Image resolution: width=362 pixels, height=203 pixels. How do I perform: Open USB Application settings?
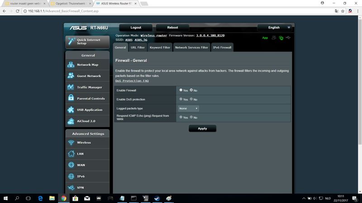click(90, 110)
